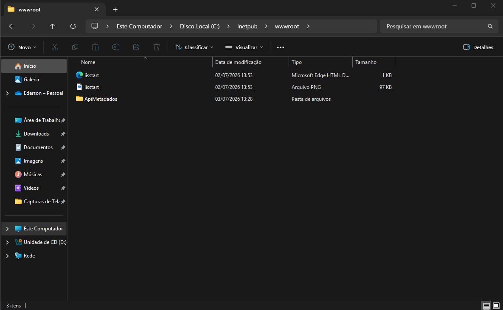This screenshot has height=310, width=503.
Task: Open the Novo dropdown menu
Action: (22, 47)
